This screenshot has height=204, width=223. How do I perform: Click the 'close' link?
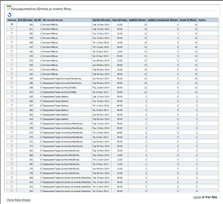[197, 197]
